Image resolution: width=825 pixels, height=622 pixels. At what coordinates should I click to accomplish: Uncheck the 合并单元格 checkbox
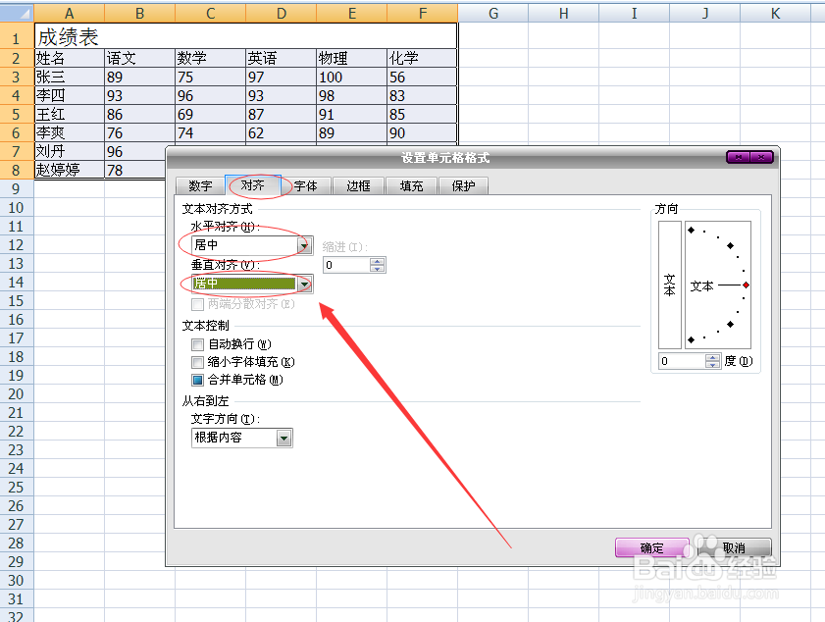tap(198, 380)
